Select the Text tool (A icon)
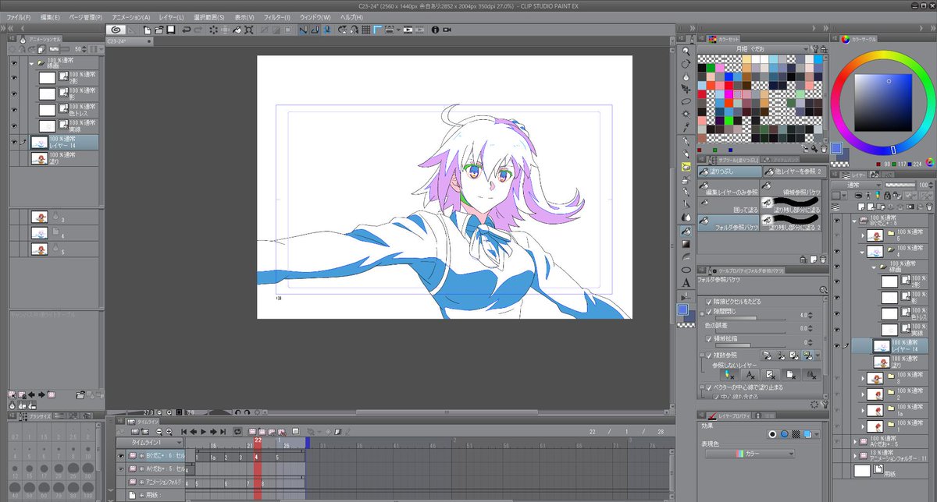The width and height of the screenshot is (937, 502). coord(686,282)
